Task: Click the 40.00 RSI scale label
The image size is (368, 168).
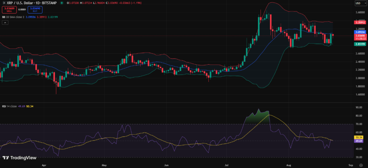Action: coord(358,149)
